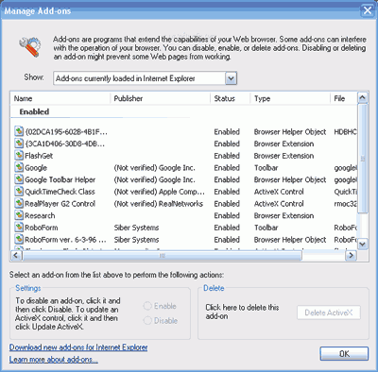Viewport: 378px width, 372px height.
Task: Select the Google Toolbar Helper name
Action: 60,179
